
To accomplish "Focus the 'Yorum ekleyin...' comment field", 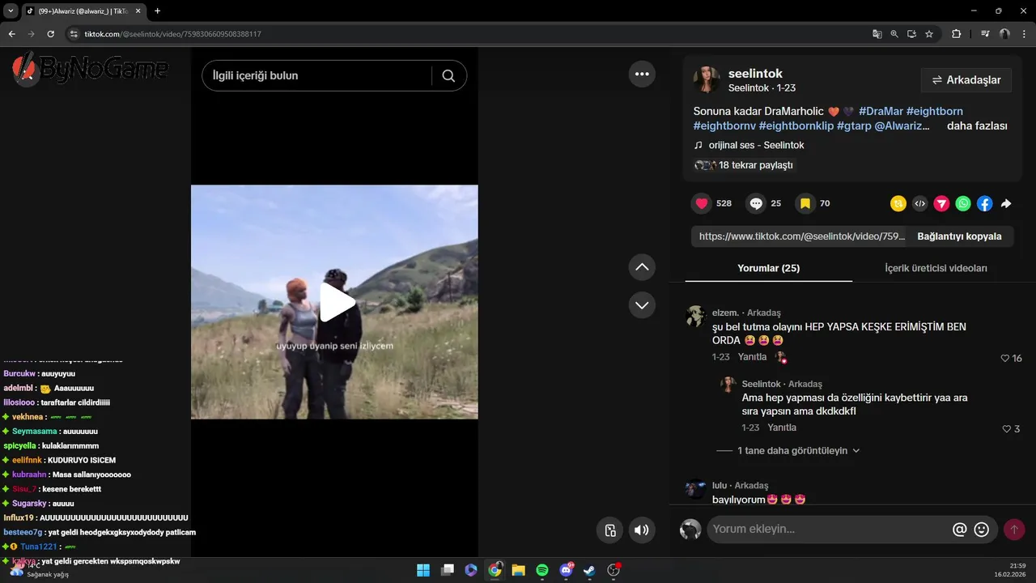I will (x=828, y=530).
